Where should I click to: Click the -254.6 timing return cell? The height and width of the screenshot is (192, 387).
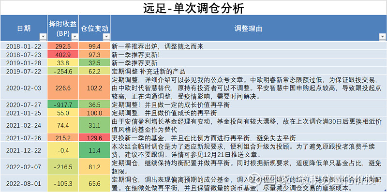point(63,71)
